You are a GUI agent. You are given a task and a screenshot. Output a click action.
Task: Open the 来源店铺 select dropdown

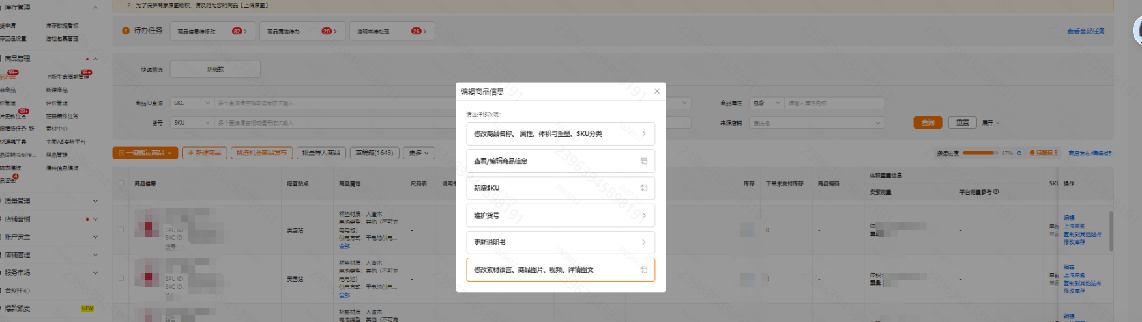[x=817, y=122]
